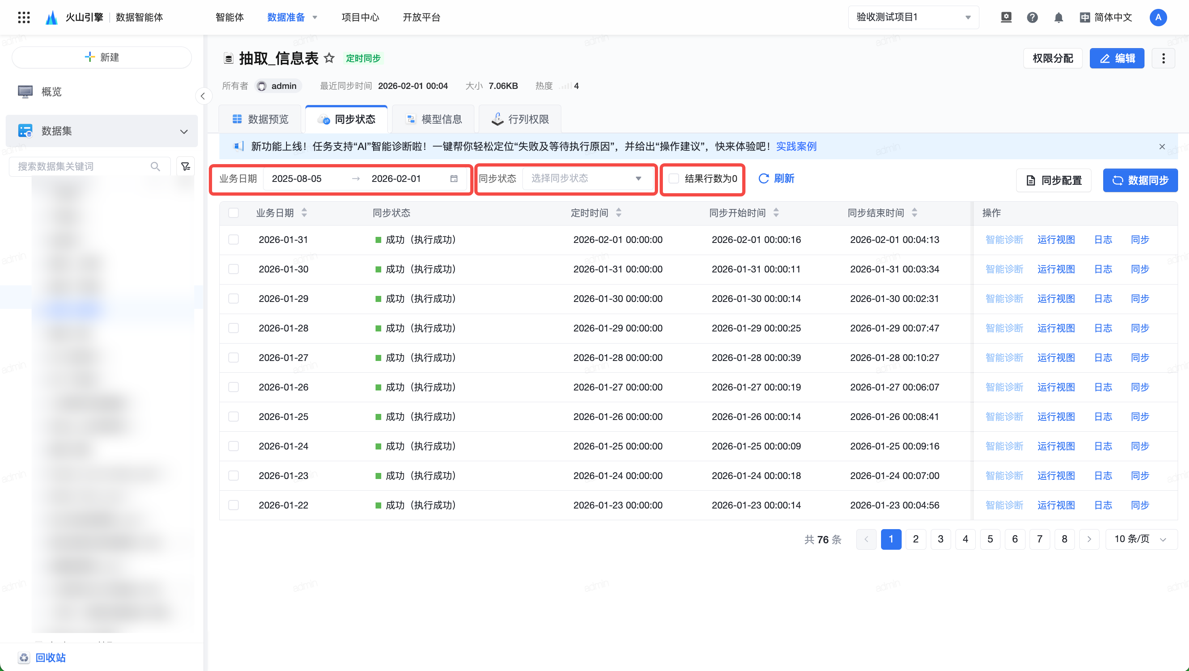This screenshot has height=671, width=1189.
Task: Click the dataset filter icon beside search
Action: coord(185,167)
